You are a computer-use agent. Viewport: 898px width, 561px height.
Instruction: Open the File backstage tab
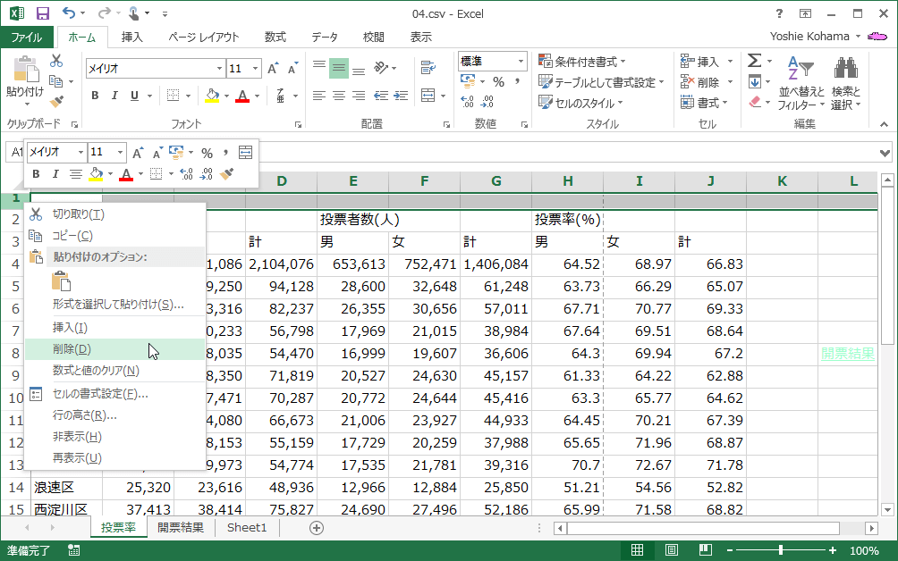tap(27, 38)
